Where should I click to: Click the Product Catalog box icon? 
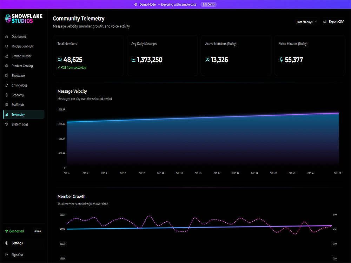[6, 66]
